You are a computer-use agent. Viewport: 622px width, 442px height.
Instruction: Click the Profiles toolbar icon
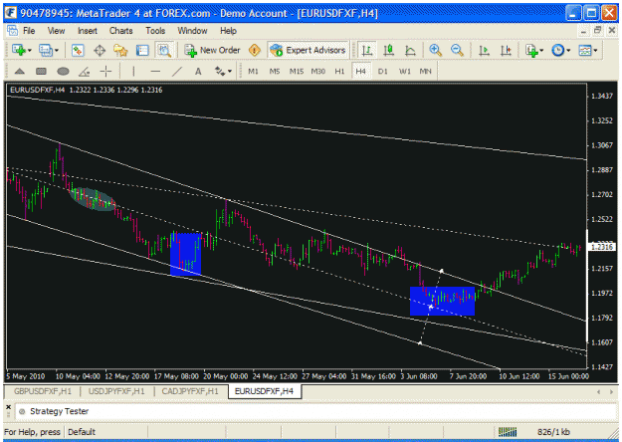(45, 51)
